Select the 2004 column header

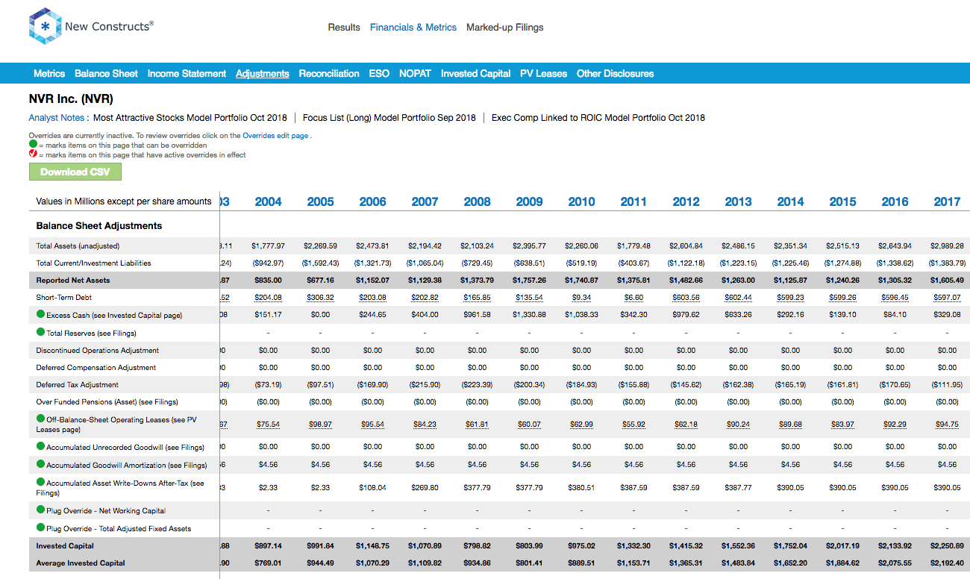click(268, 201)
